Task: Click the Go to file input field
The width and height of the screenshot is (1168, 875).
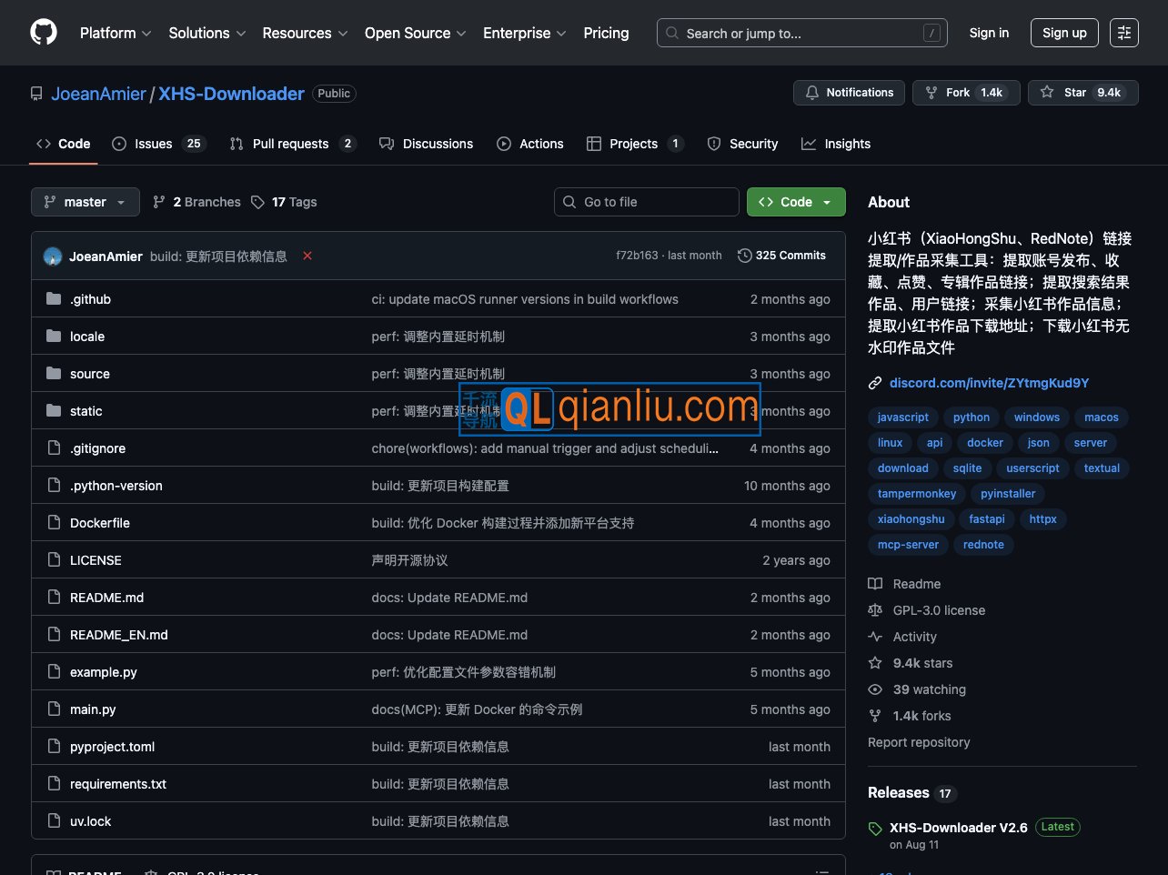Action: pos(646,201)
